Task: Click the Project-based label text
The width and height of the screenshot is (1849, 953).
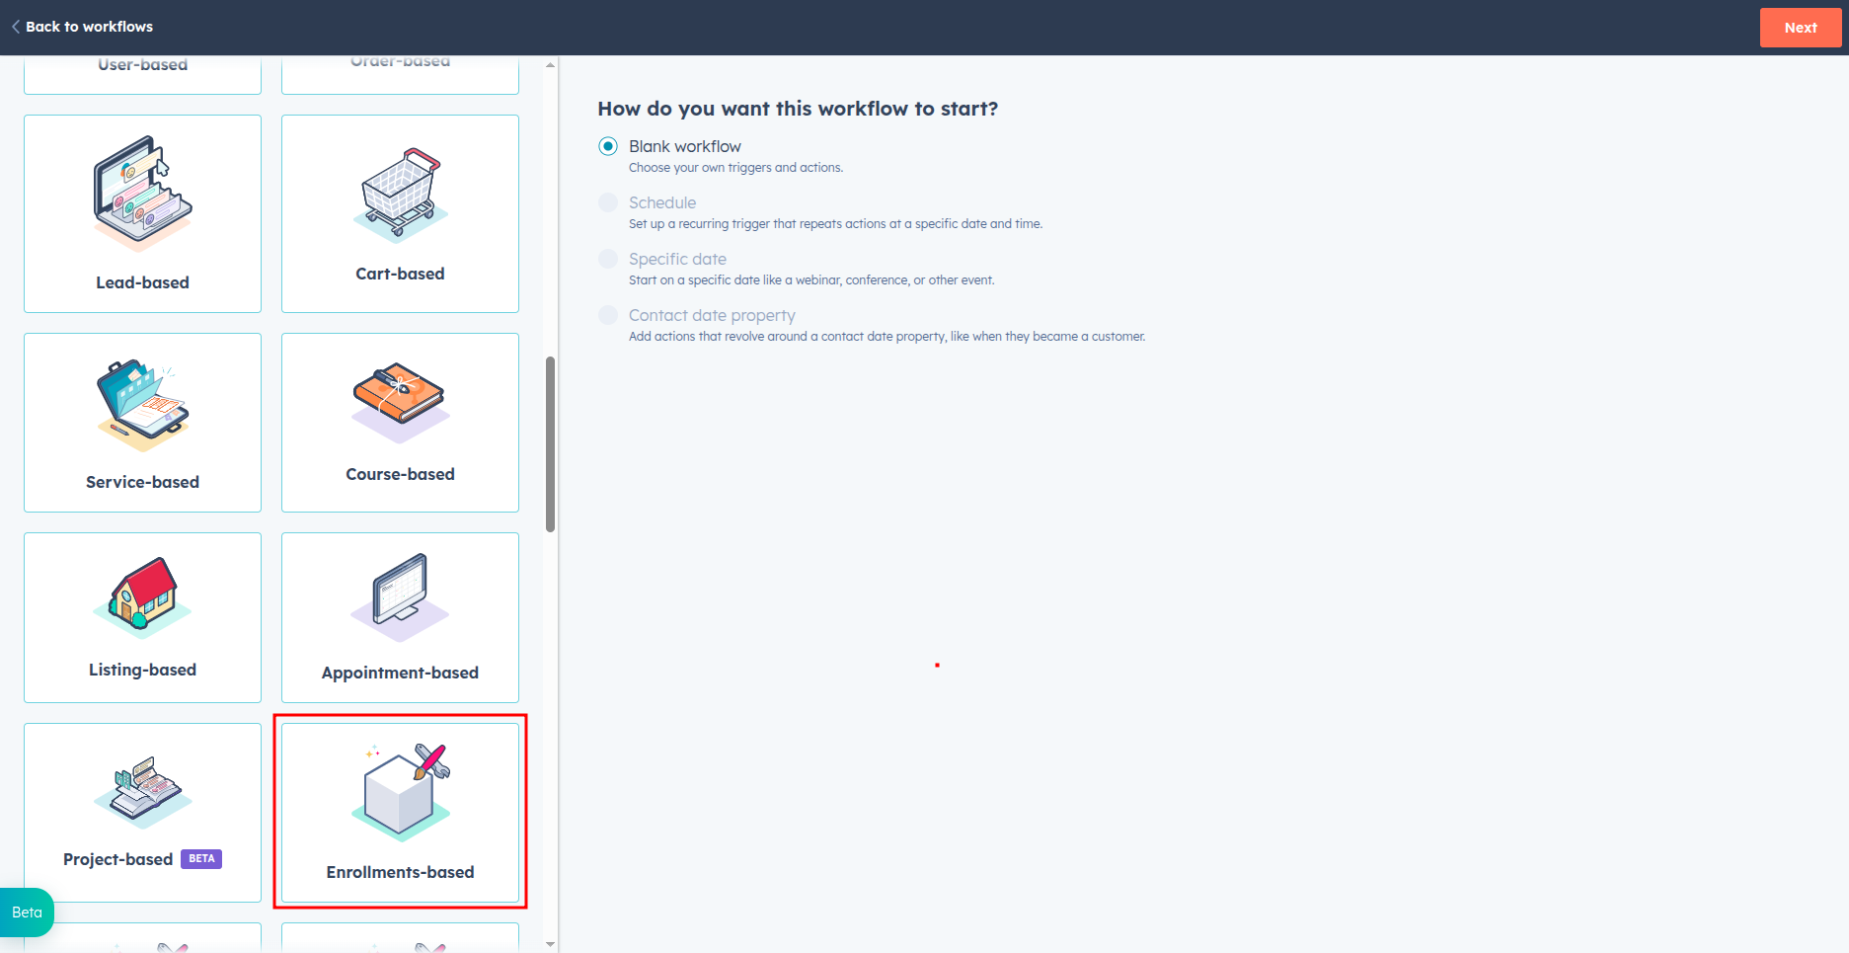Action: point(118,859)
